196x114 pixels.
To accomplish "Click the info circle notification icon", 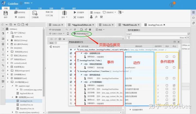I will [x=172, y=5].
